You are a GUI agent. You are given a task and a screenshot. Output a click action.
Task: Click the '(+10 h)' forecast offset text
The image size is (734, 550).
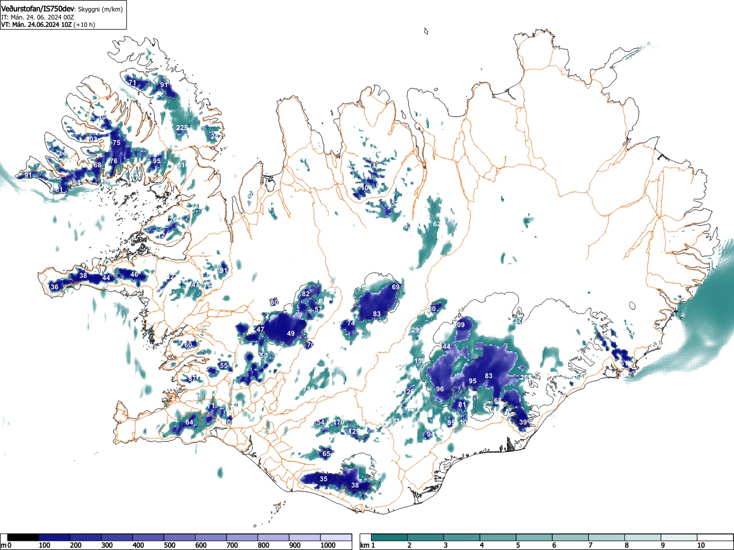click(84, 25)
